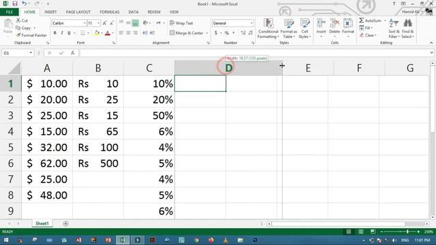This screenshot has width=436, height=245.
Task: Toggle Center horizontal alignment
Action: click(x=128, y=33)
